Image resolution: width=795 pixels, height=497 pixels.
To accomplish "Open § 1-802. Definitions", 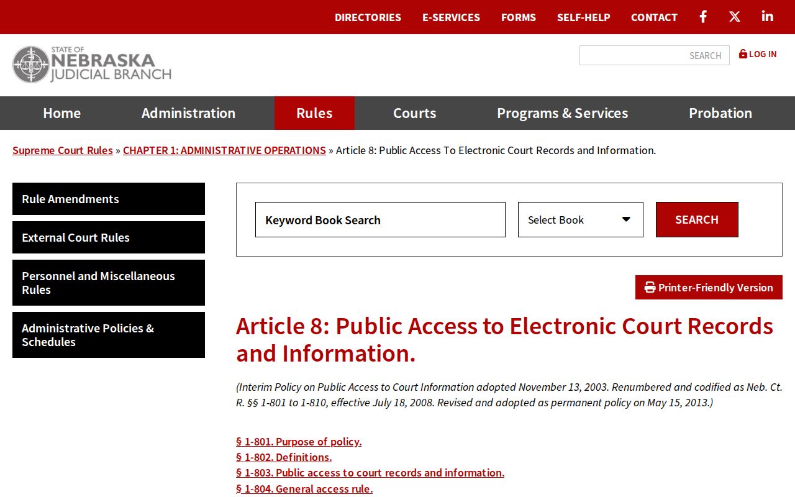I will click(x=284, y=457).
